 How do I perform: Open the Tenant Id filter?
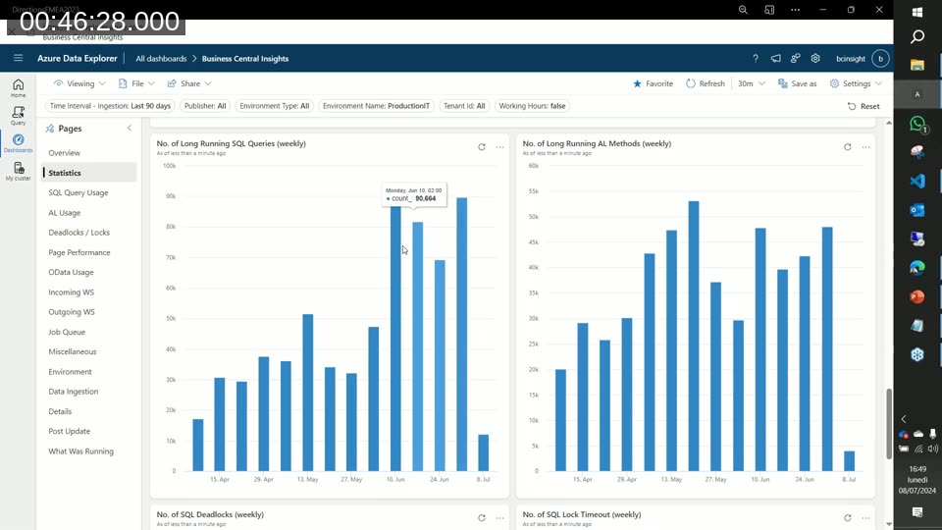[464, 106]
